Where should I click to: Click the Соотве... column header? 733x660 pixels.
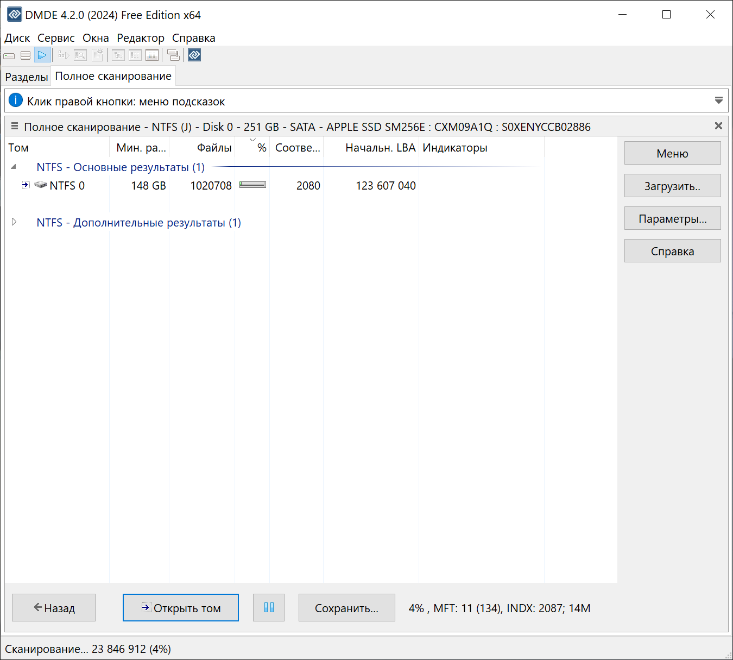pos(298,148)
